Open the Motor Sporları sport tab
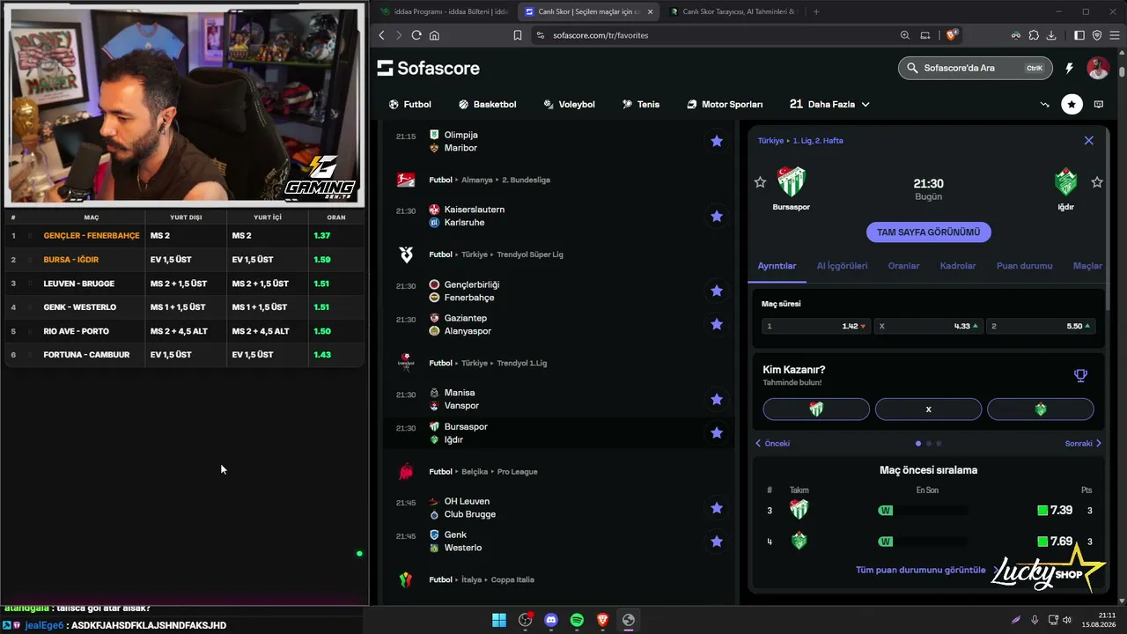This screenshot has height=634, width=1127. coord(725,104)
